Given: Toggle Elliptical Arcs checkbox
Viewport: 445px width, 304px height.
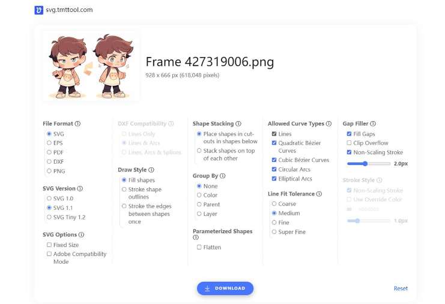Looking at the screenshot, I should [274, 179].
